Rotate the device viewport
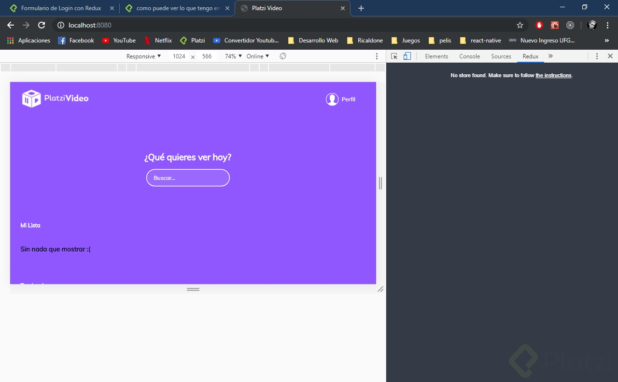 coord(283,56)
